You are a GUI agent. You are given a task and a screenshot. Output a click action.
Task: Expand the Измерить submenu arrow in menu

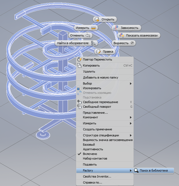point(131,123)
